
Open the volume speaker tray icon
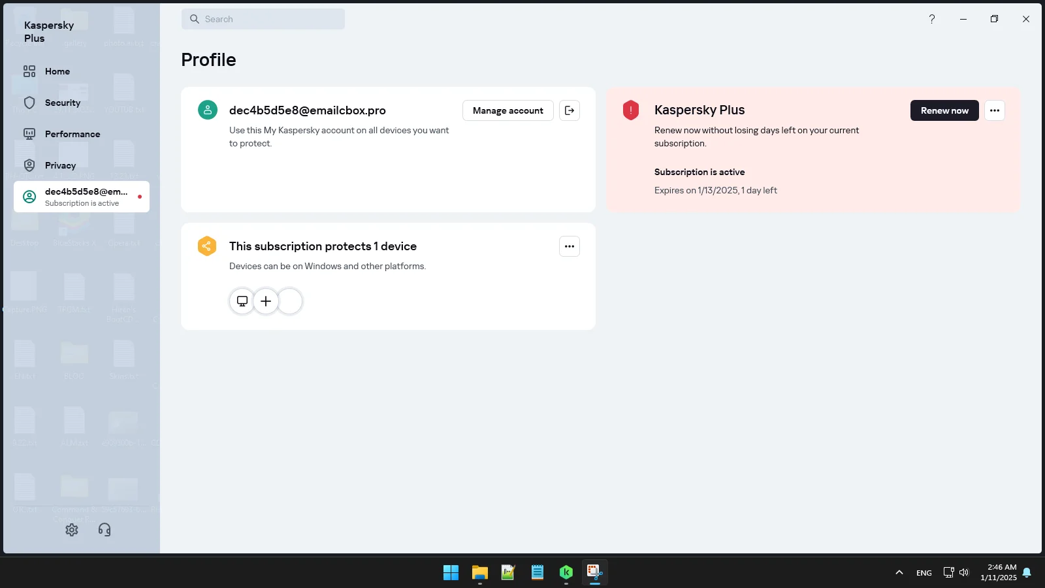click(964, 573)
